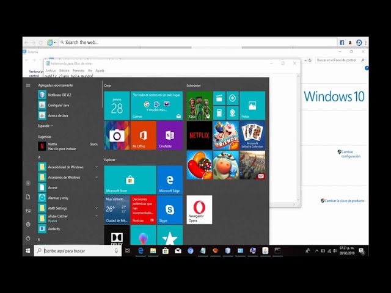Screen dimensions: 391x293
Task: Activate the search box microphone
Action: pos(116,251)
